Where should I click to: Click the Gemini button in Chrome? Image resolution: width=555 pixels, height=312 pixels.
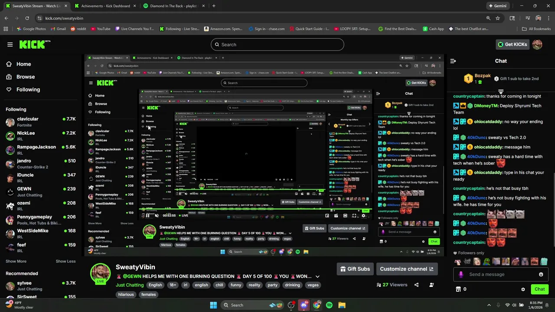click(x=497, y=6)
